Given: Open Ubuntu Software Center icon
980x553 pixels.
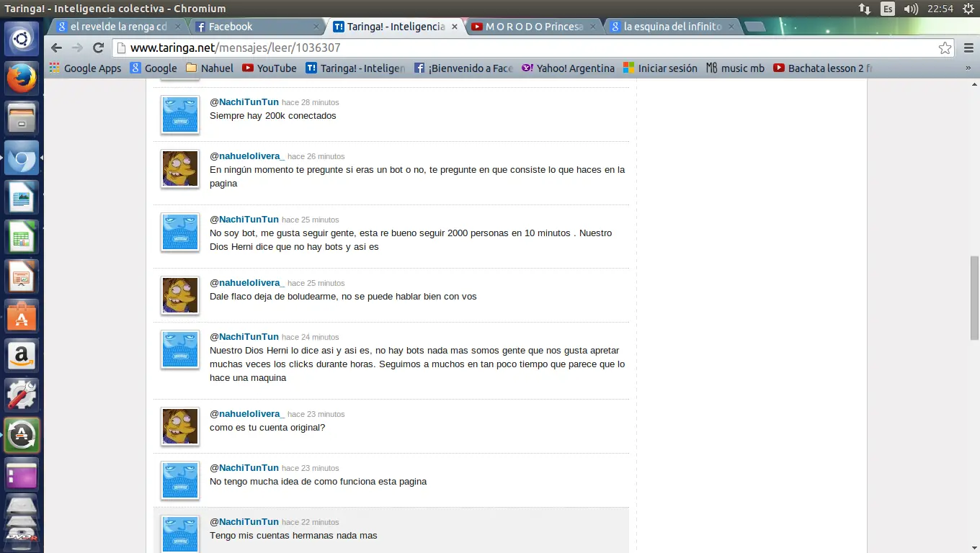Looking at the screenshot, I should [x=22, y=316].
